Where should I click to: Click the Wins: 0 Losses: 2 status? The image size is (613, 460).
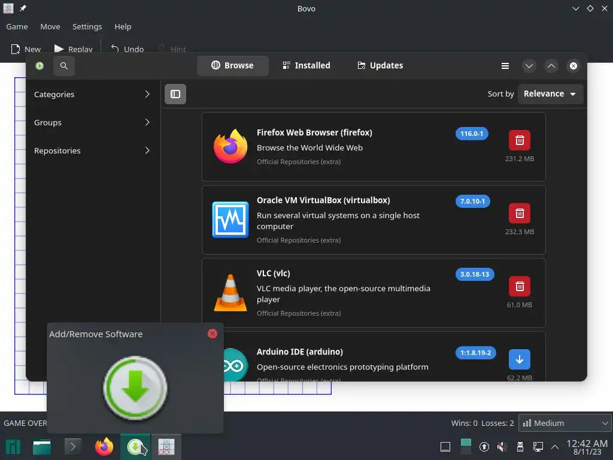pyautogui.click(x=482, y=423)
